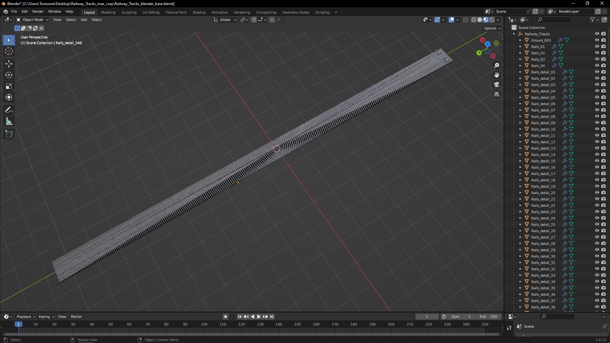
Task: Hide Rails_detail_10 with eye icon
Action: point(597,129)
